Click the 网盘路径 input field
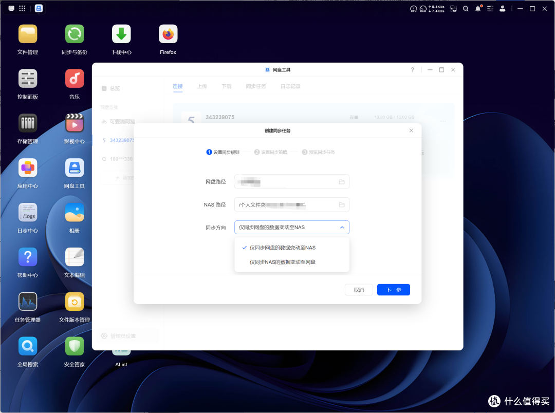The image size is (555, 413). coord(292,181)
